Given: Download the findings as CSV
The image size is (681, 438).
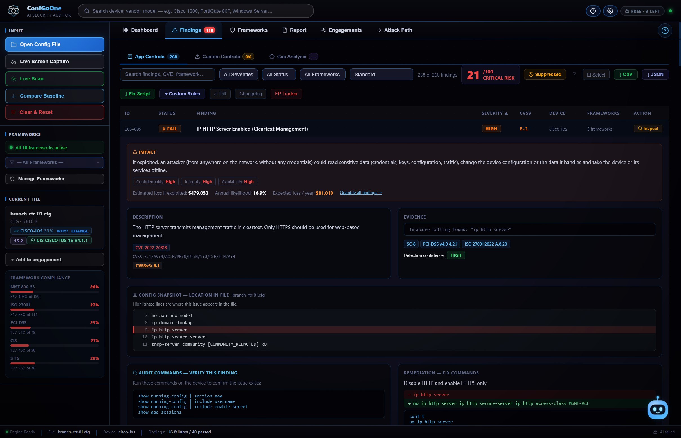Looking at the screenshot, I should 625,75.
